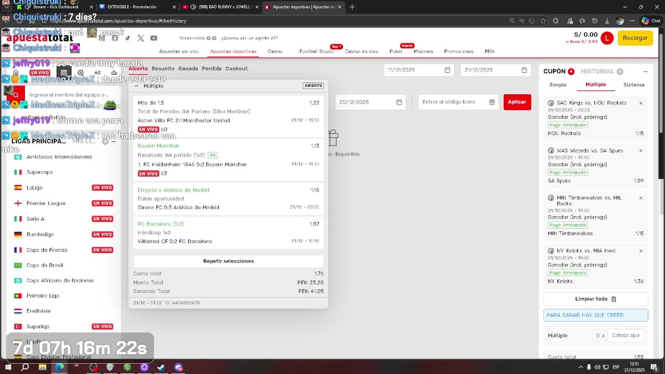The width and height of the screenshot is (665, 374).
Task: Click the gift icon in bonus code field
Action: tap(492, 102)
